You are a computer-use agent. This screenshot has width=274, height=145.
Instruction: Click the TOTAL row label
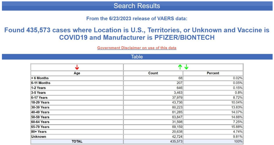pyautogui.click(x=77, y=141)
